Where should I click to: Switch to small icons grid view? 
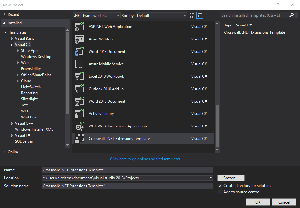(192, 15)
